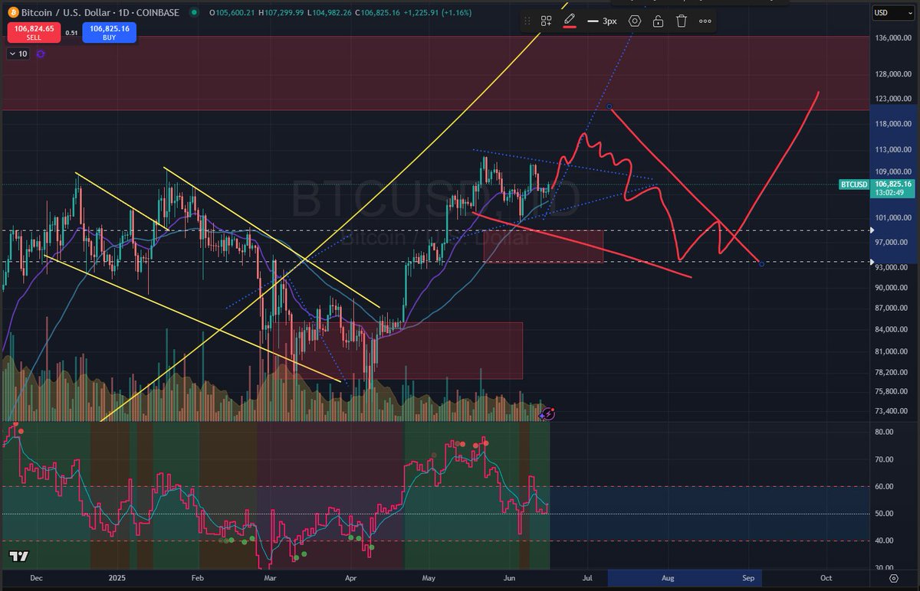Open the drawing settings cog icon

point(634,21)
